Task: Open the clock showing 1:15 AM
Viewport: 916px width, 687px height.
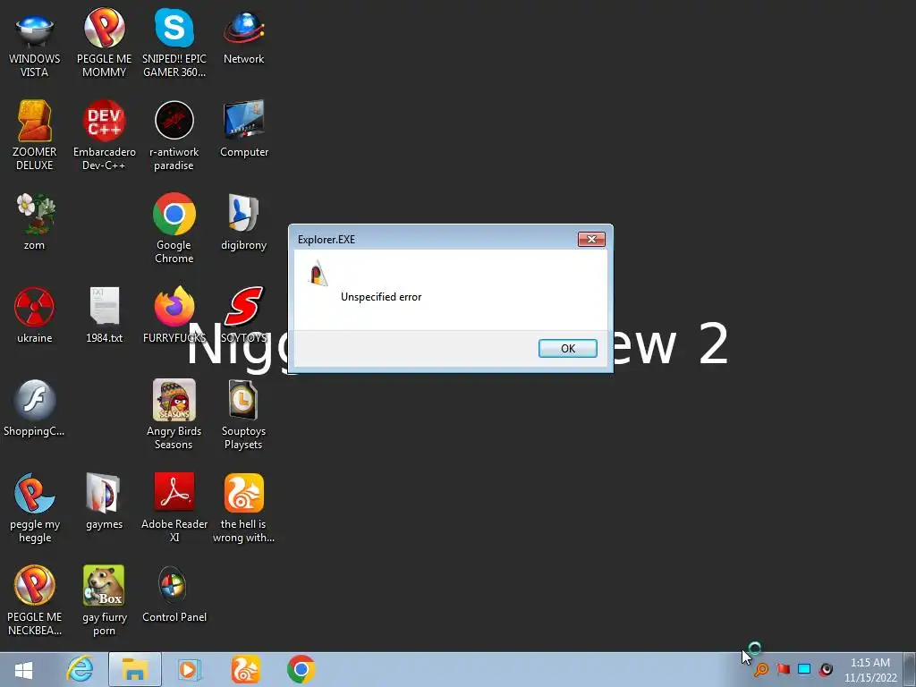Action: 870,670
